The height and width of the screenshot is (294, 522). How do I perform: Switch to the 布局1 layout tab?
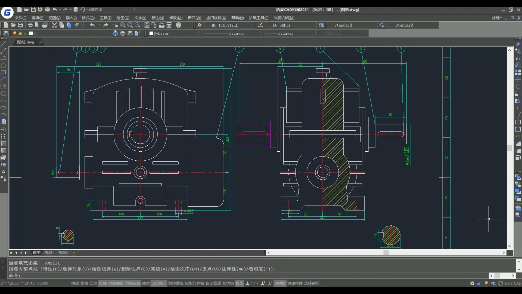49,253
